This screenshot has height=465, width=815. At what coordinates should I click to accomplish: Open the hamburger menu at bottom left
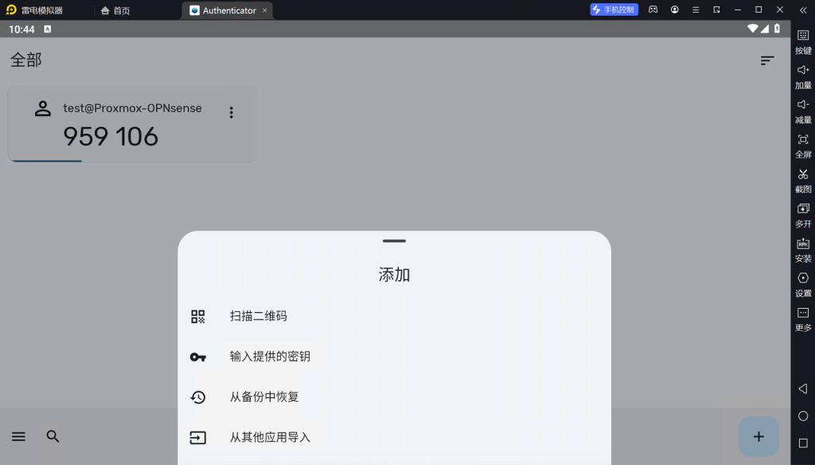tap(18, 436)
